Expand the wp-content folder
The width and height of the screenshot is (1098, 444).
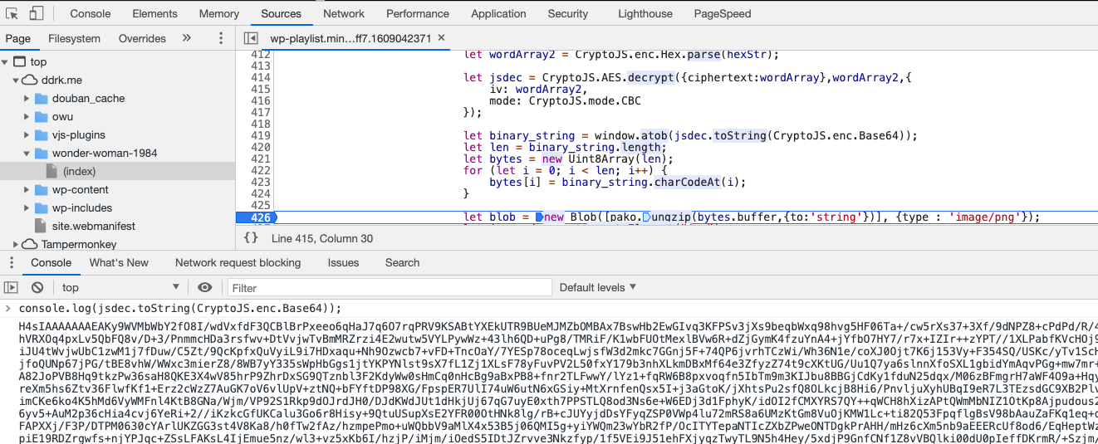pos(27,189)
